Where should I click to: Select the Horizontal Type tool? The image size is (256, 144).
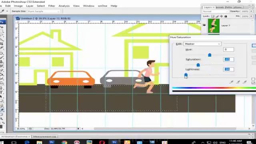coord(2,92)
